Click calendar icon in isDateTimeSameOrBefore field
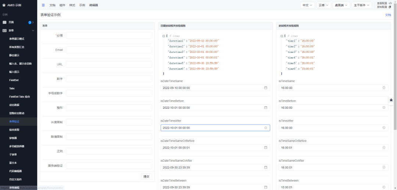 coord(265,148)
